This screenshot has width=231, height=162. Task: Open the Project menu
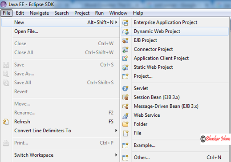82,13
